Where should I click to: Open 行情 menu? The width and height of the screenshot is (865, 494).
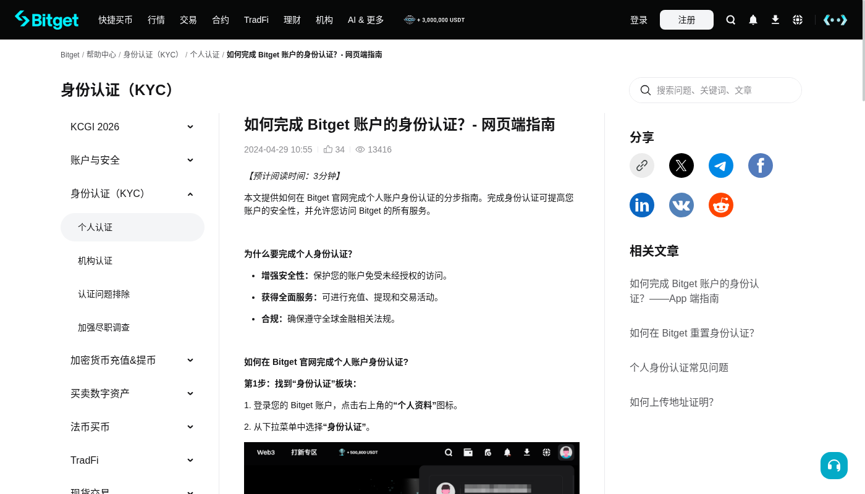point(156,20)
